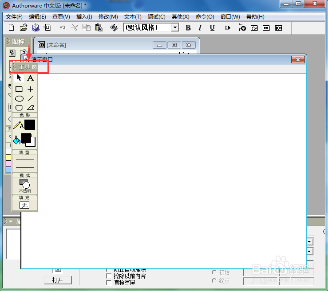Select the Rectangle drawing tool
Screen dimensions: 328x291
coord(19,89)
